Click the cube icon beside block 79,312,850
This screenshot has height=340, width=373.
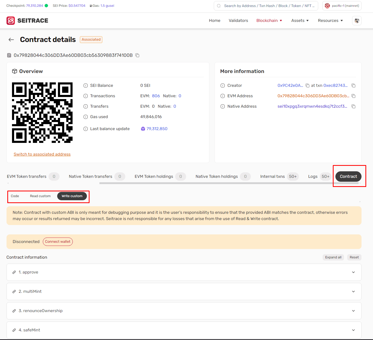click(143, 129)
